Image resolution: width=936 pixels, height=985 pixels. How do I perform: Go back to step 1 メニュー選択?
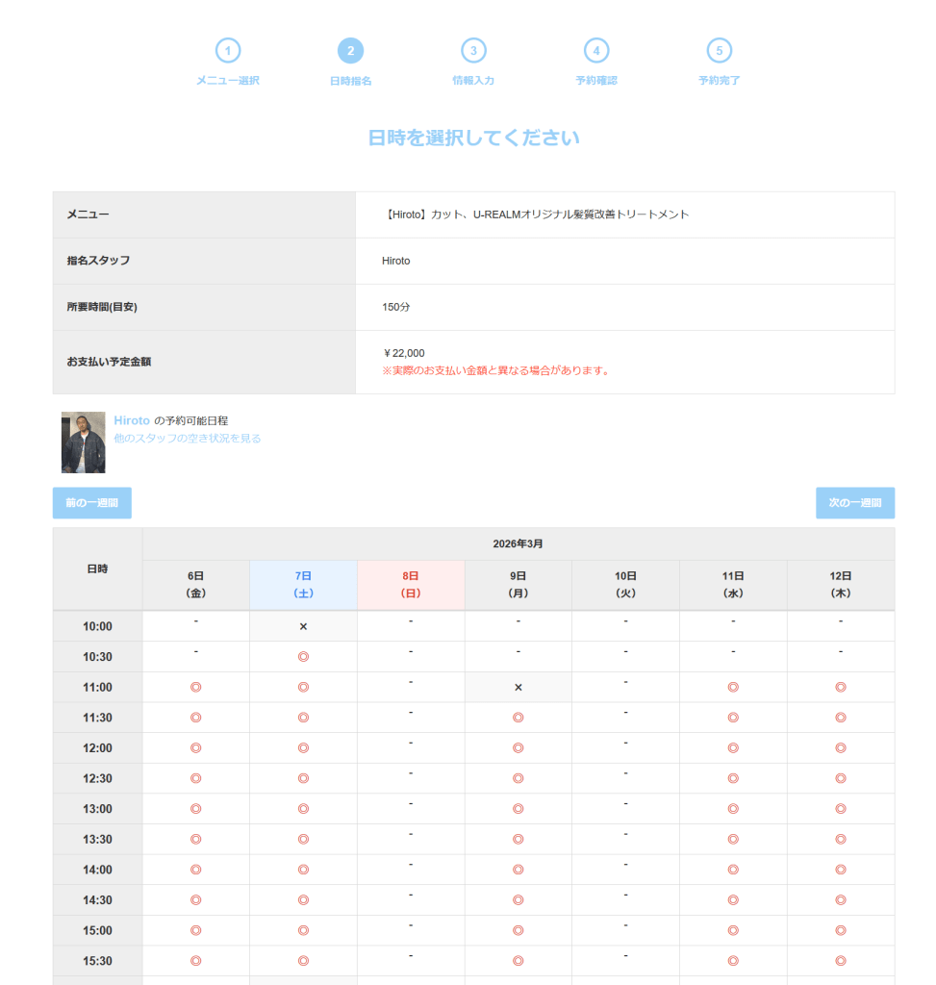[x=228, y=51]
